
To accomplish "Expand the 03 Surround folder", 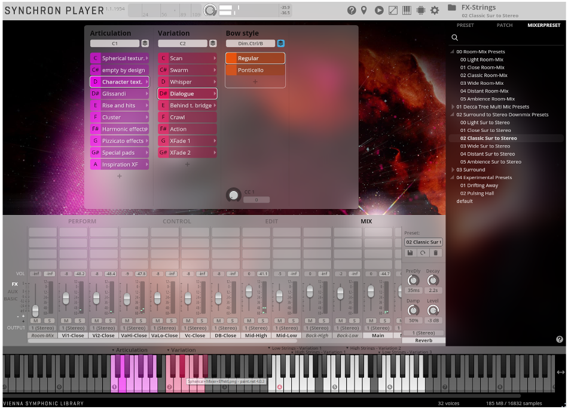I will 453,170.
